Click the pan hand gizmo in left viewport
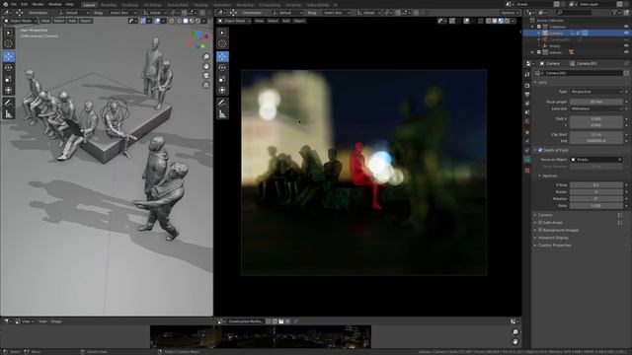Viewport: 632px width, 355px height. point(206,66)
